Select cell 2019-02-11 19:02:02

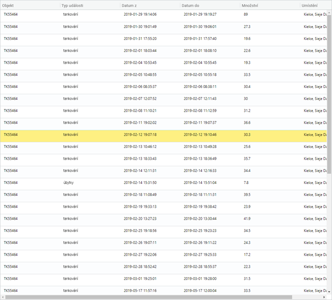[140, 123]
